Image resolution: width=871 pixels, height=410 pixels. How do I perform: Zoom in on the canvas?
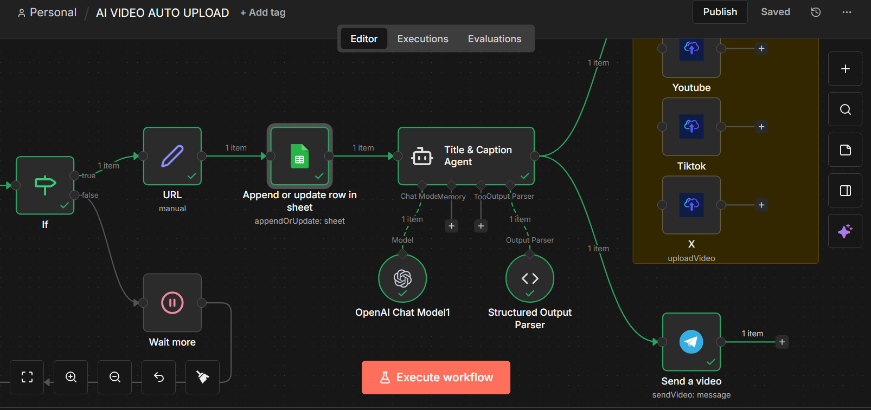coord(71,377)
